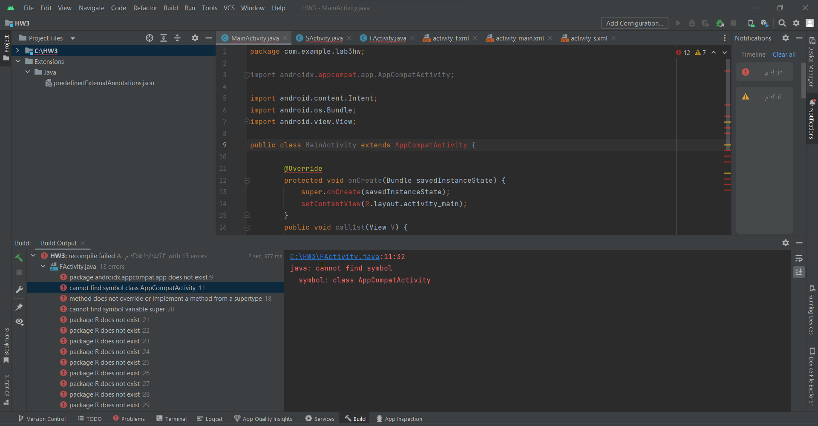This screenshot has height=426, width=818.
Task: Click the Add Configuration button
Action: coord(634,23)
